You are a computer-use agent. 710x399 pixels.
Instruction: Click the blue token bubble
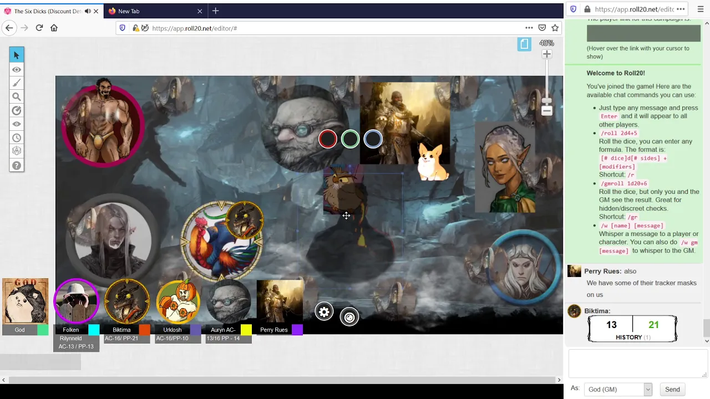click(373, 139)
